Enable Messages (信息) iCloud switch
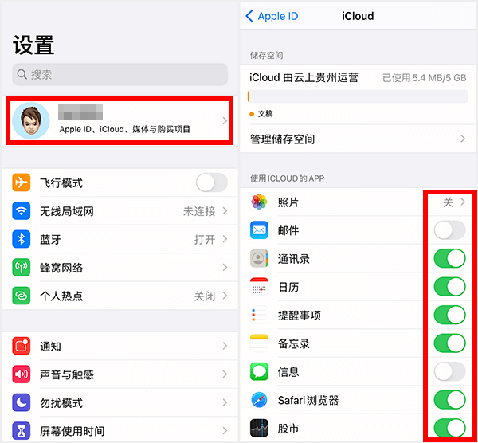Viewport: 478px width, 443px height. pyautogui.click(x=449, y=371)
